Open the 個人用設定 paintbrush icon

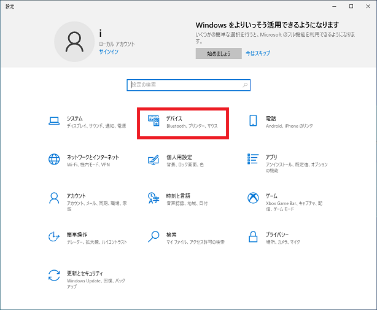click(x=154, y=160)
